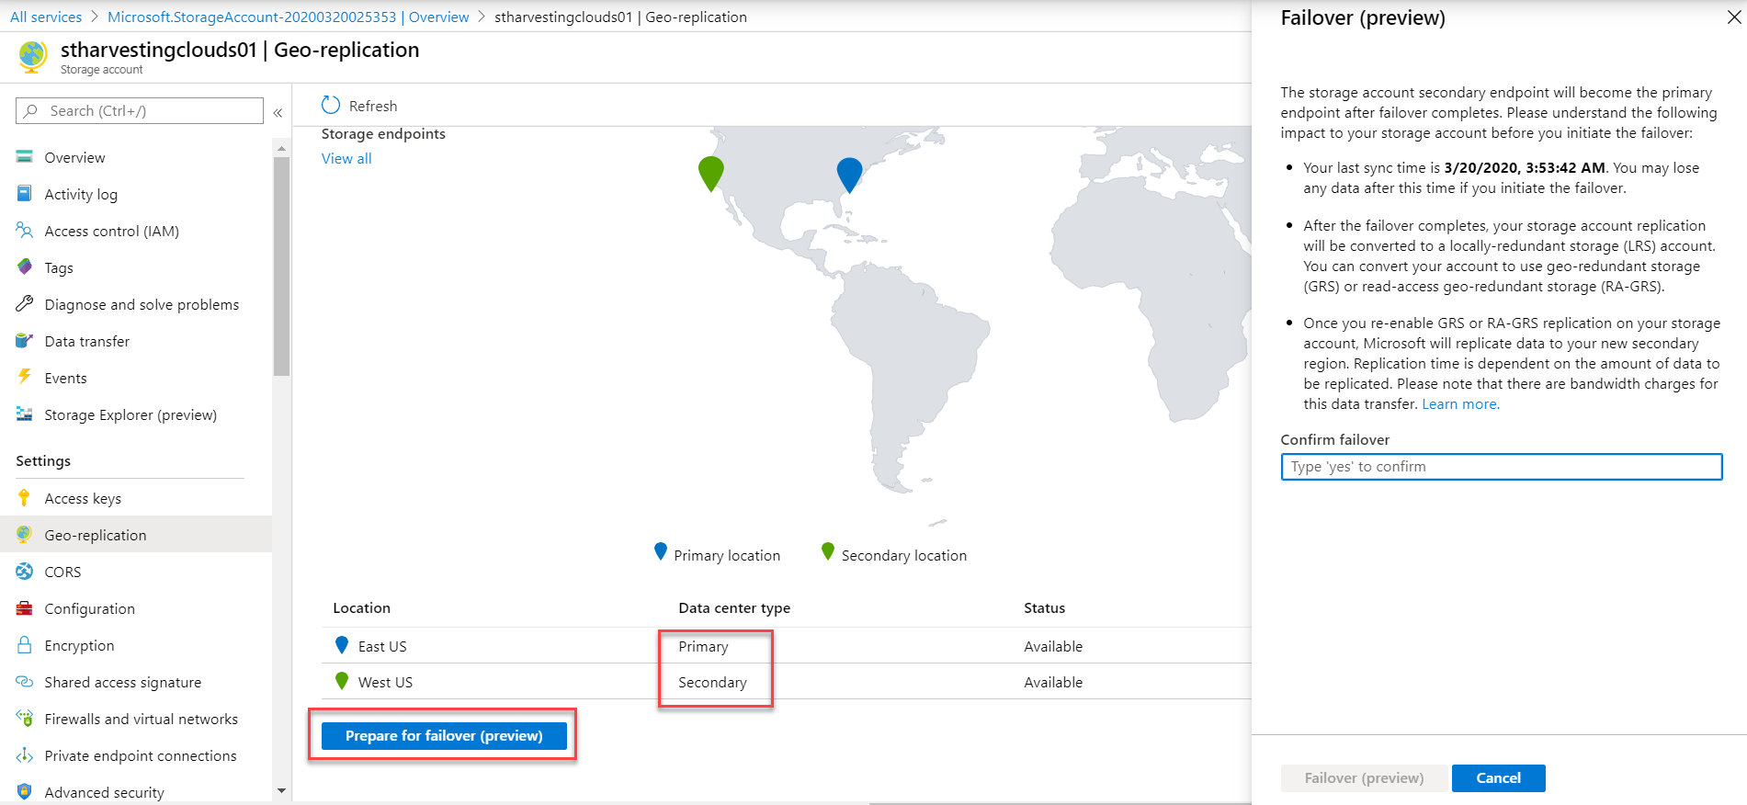Click Secondary location legend label

pos(904,555)
